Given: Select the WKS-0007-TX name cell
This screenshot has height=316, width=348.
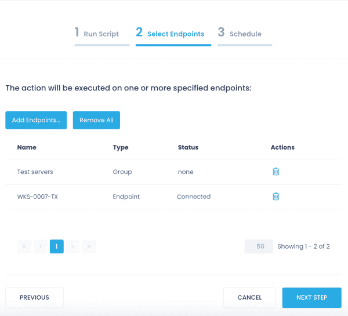Looking at the screenshot, I should pyautogui.click(x=38, y=197).
